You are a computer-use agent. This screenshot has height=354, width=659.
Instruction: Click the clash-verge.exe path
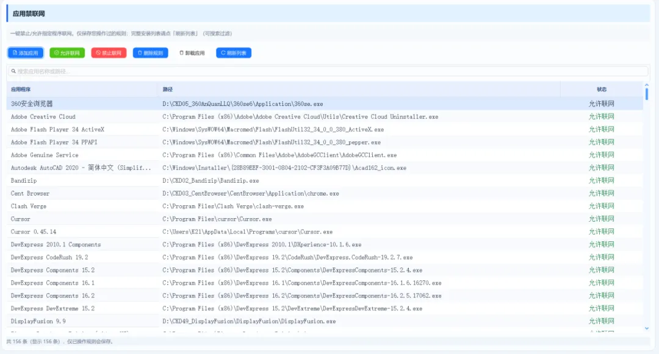click(x=233, y=207)
